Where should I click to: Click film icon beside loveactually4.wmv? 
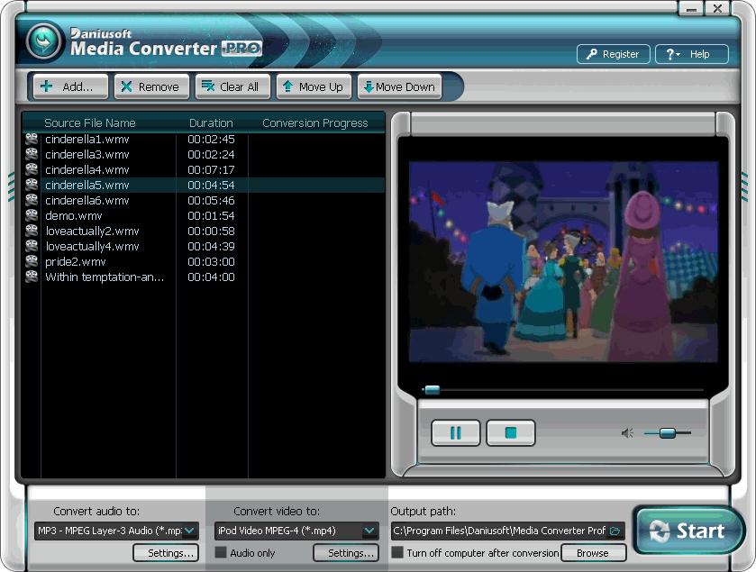[x=32, y=246]
